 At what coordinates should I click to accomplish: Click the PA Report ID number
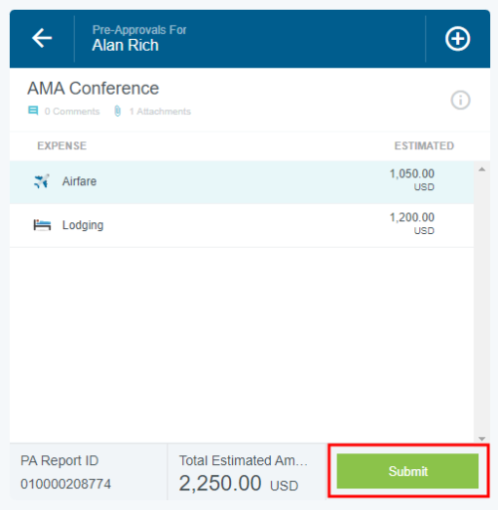(66, 484)
